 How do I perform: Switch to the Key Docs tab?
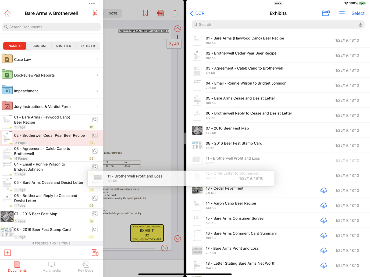pyautogui.click(x=86, y=267)
